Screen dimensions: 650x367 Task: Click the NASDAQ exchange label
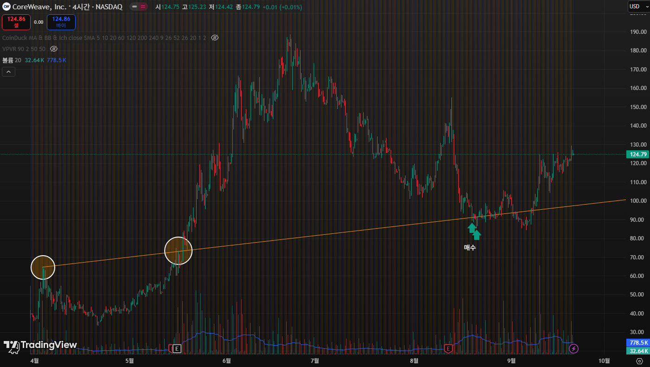(109, 7)
